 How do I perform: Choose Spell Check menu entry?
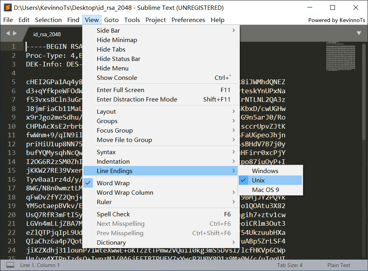(x=161, y=214)
